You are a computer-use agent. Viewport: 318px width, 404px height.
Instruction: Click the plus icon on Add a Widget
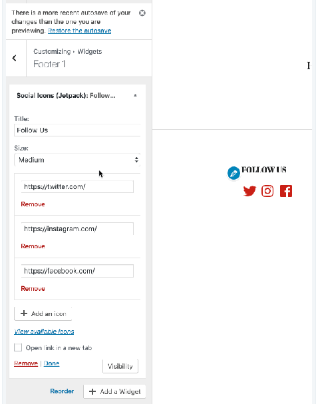[x=92, y=391]
